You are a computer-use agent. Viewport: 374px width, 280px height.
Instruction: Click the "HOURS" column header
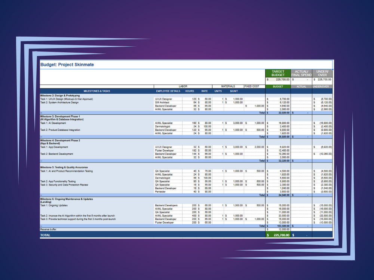189,91
